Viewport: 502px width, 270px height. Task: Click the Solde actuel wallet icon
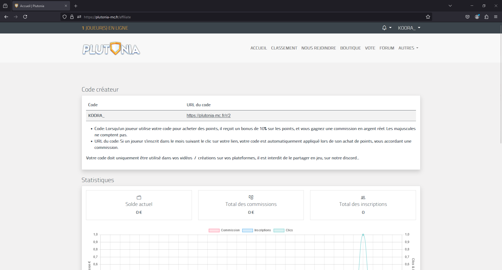pyautogui.click(x=139, y=198)
